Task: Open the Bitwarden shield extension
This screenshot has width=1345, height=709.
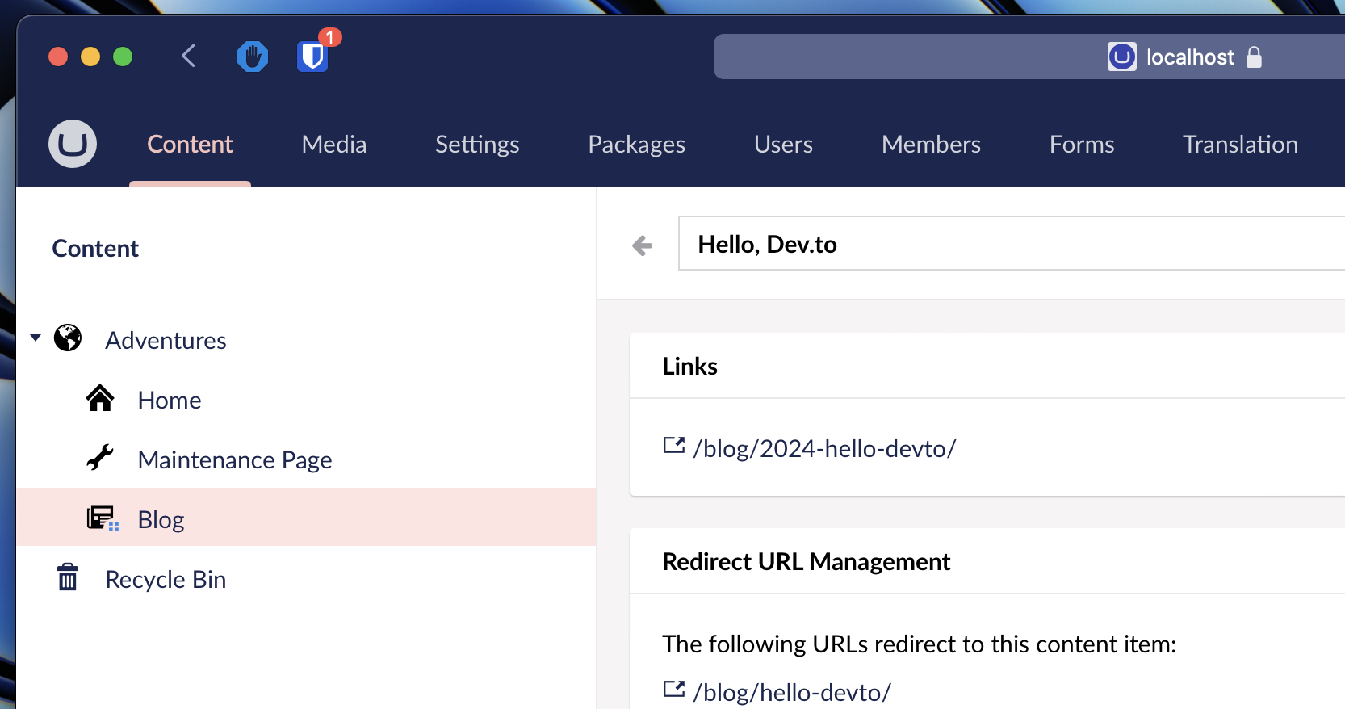Action: (312, 57)
